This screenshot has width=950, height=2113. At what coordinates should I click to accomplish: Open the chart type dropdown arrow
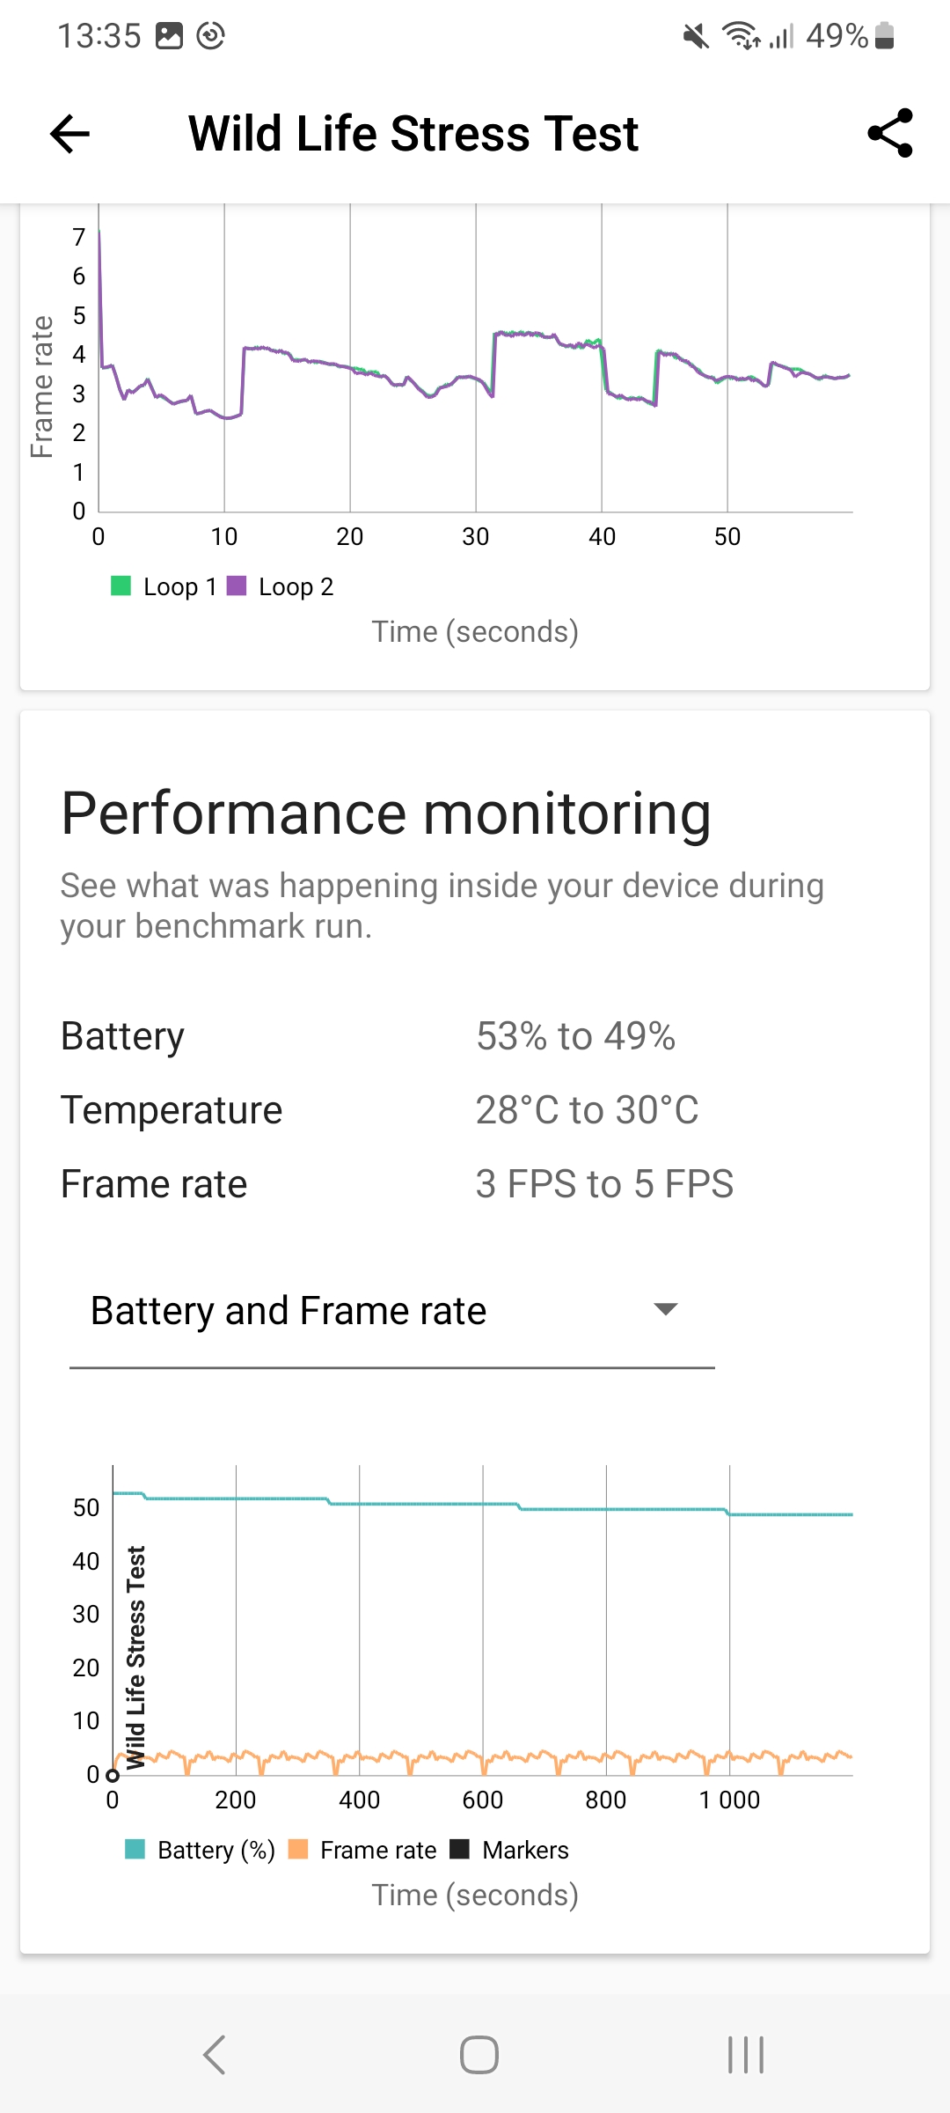(x=666, y=1309)
